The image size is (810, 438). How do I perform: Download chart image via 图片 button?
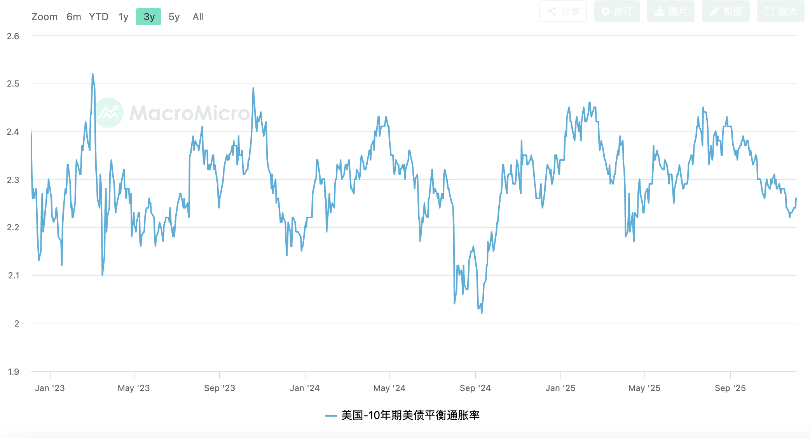(x=670, y=12)
